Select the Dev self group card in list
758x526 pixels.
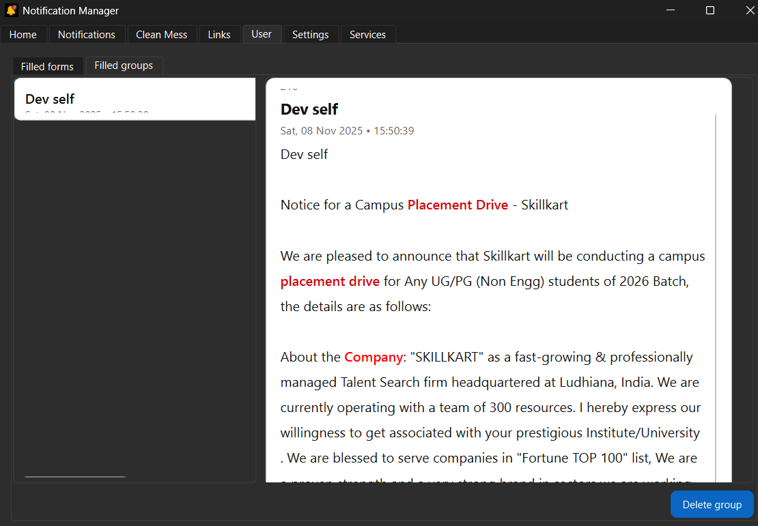pyautogui.click(x=135, y=99)
